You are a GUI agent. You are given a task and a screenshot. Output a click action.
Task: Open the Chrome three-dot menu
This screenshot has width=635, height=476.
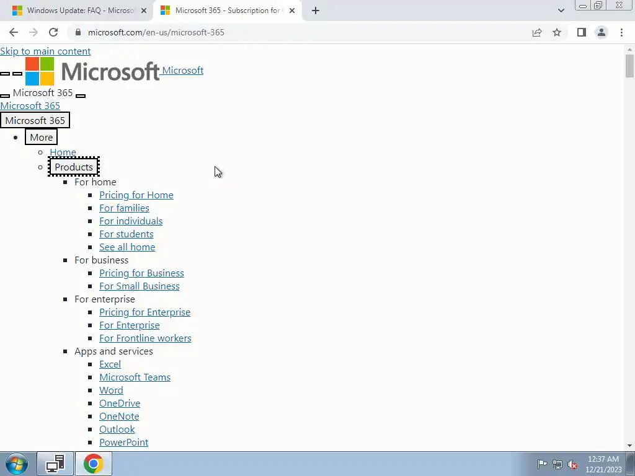621,32
